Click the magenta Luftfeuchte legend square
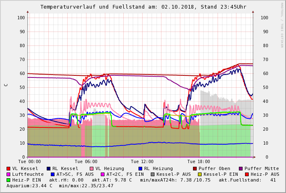The height and width of the screenshot is (193, 286). pos(9,174)
